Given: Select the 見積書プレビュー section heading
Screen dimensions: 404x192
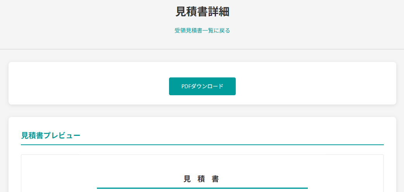Looking at the screenshot, I should point(51,135).
